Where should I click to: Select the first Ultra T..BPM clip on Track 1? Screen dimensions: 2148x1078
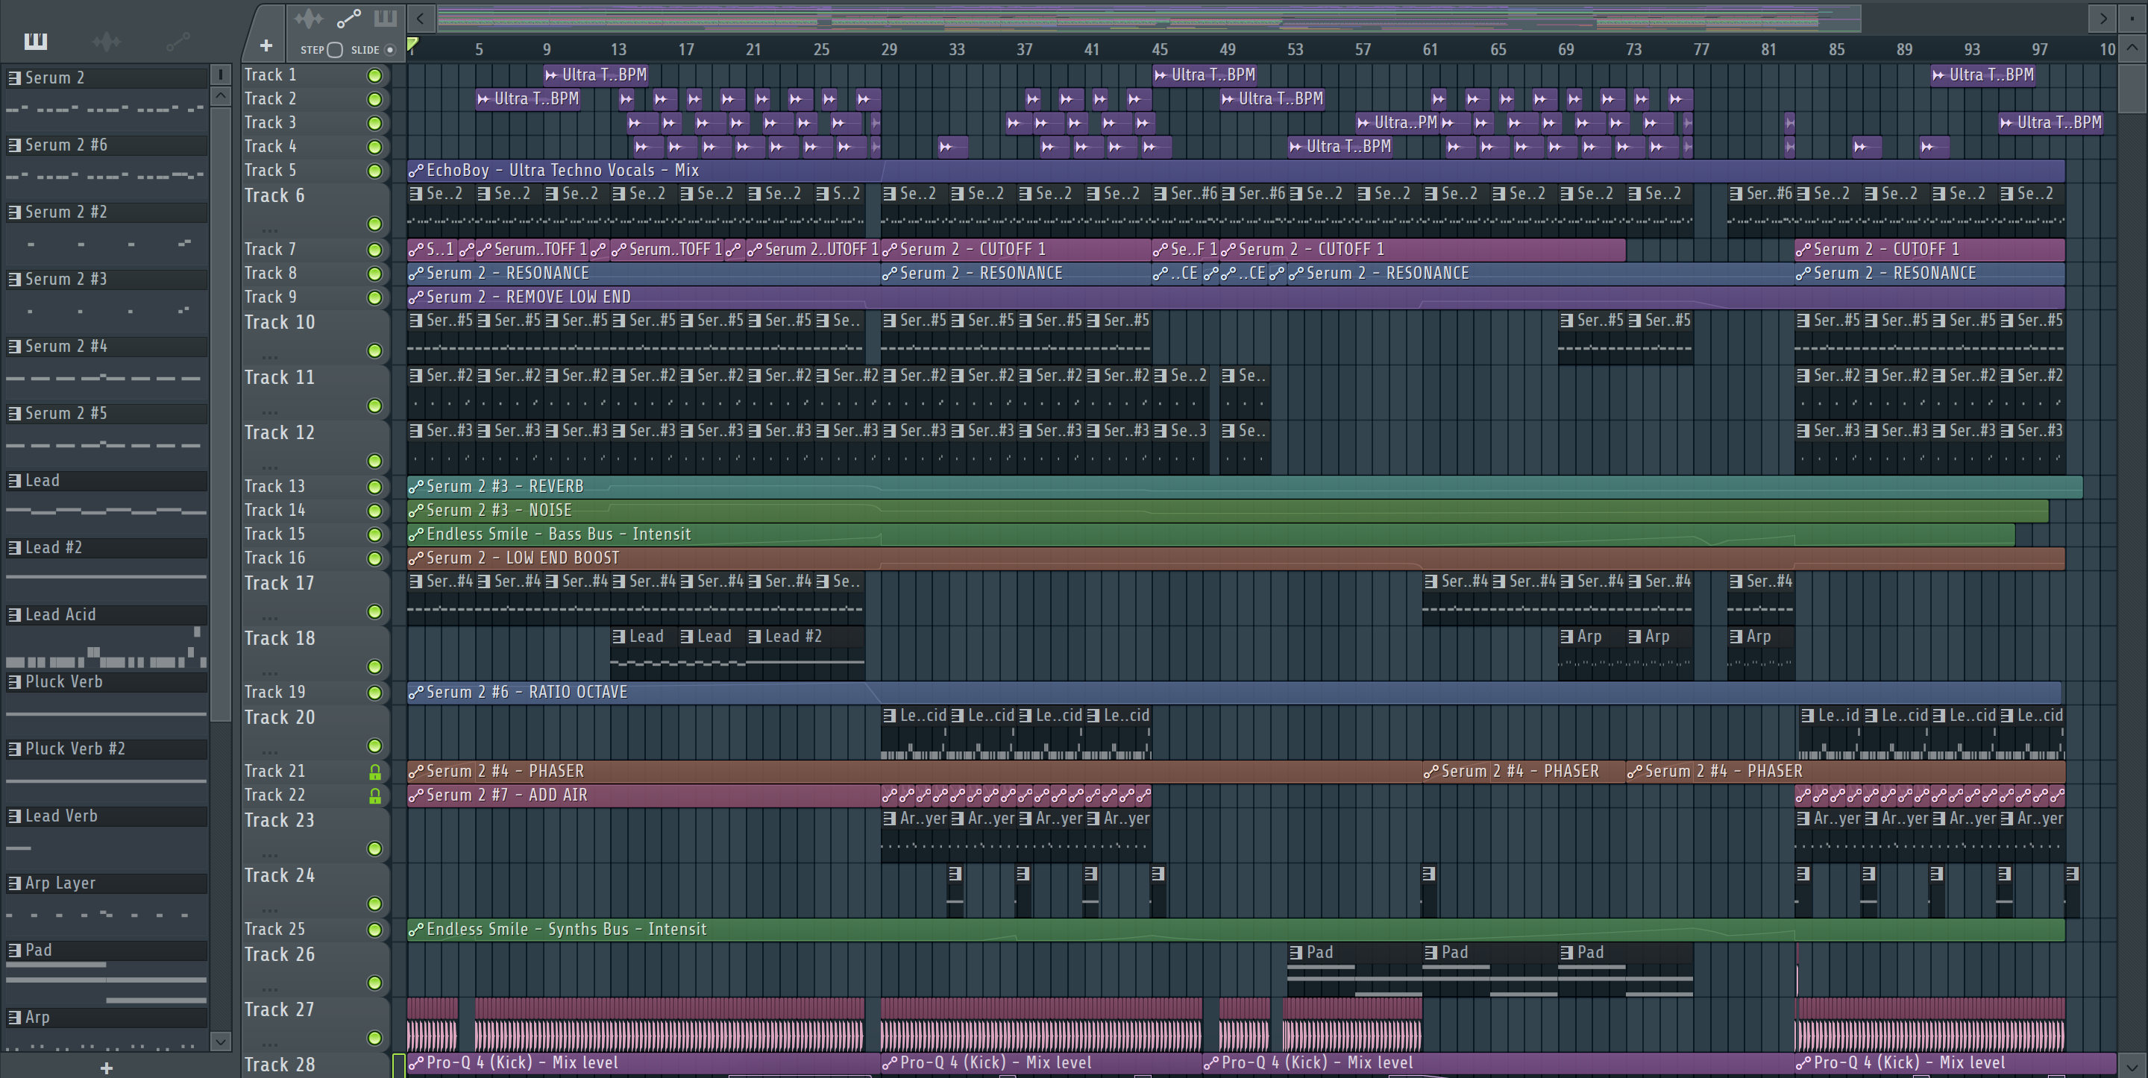tap(596, 75)
